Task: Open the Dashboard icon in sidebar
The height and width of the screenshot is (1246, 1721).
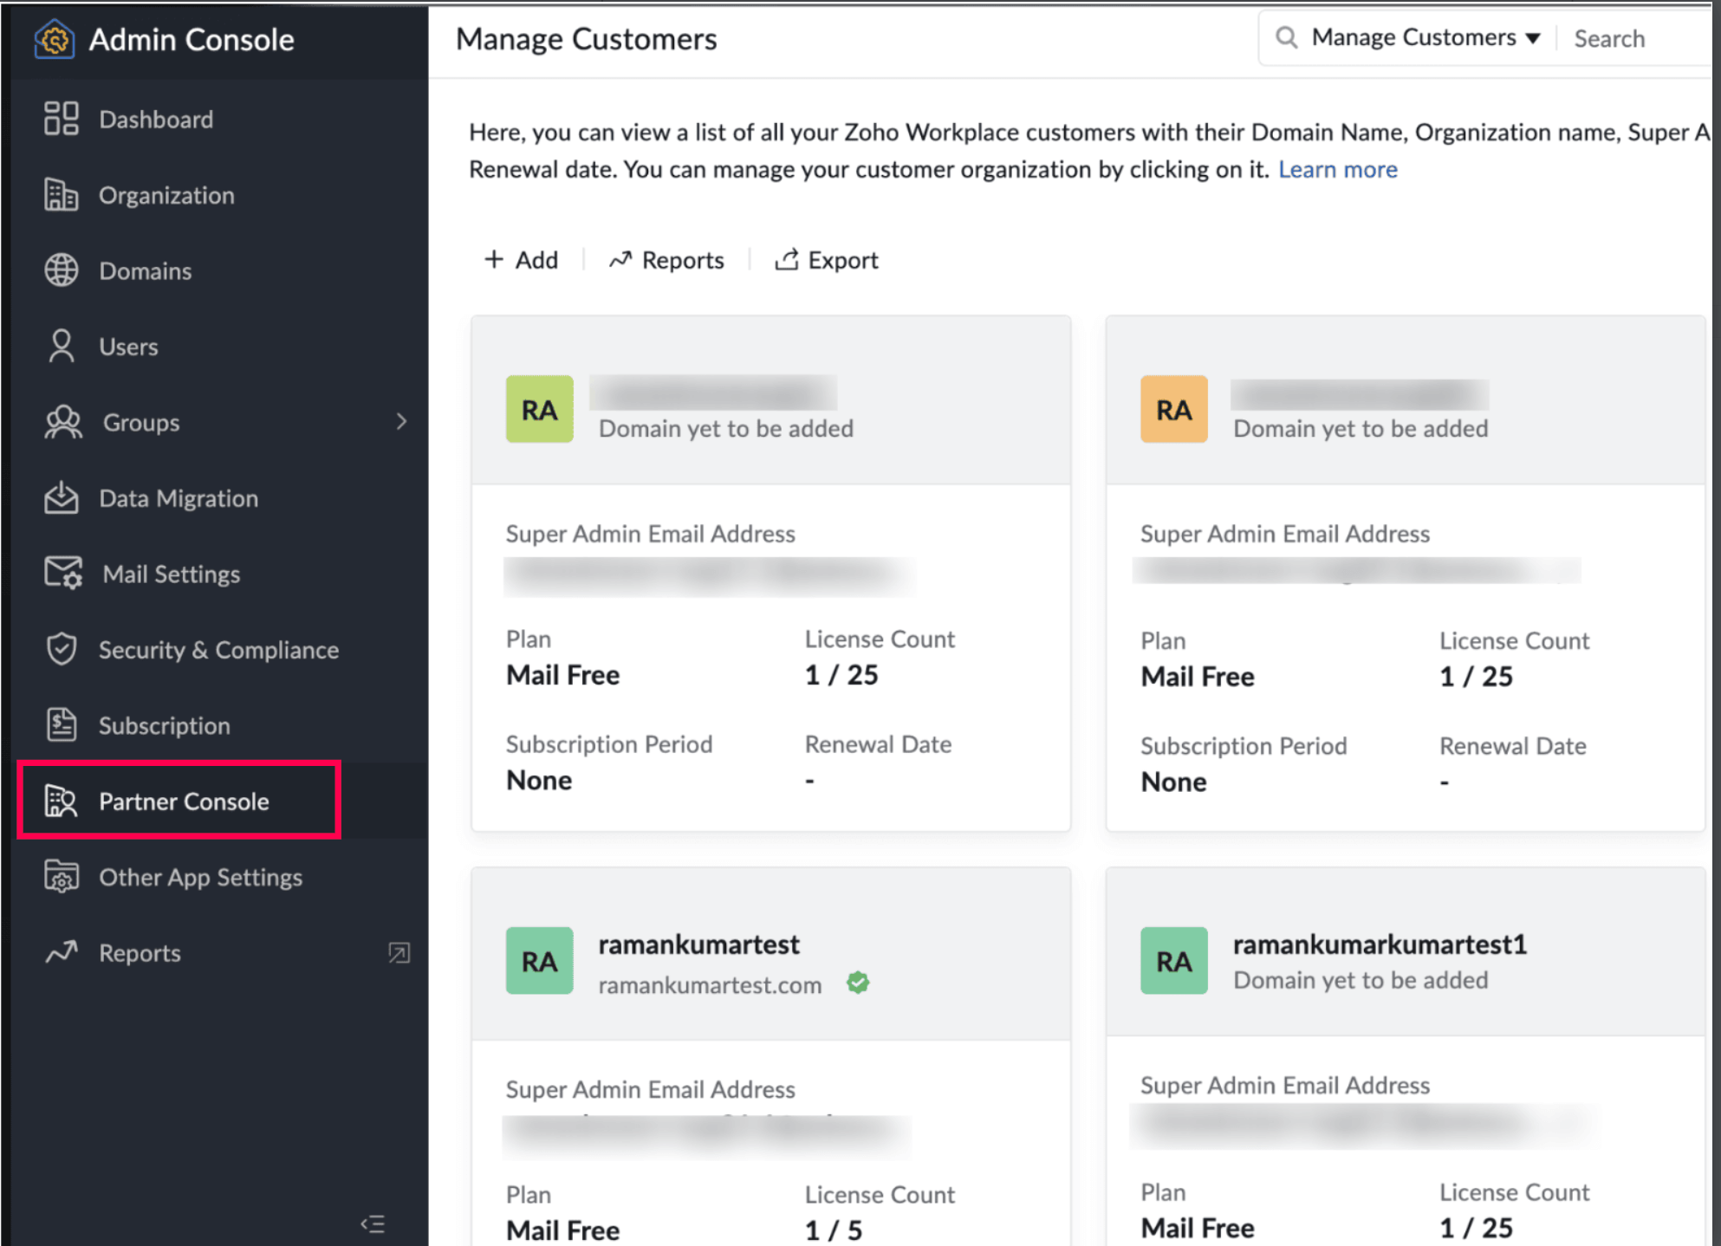Action: [x=62, y=119]
